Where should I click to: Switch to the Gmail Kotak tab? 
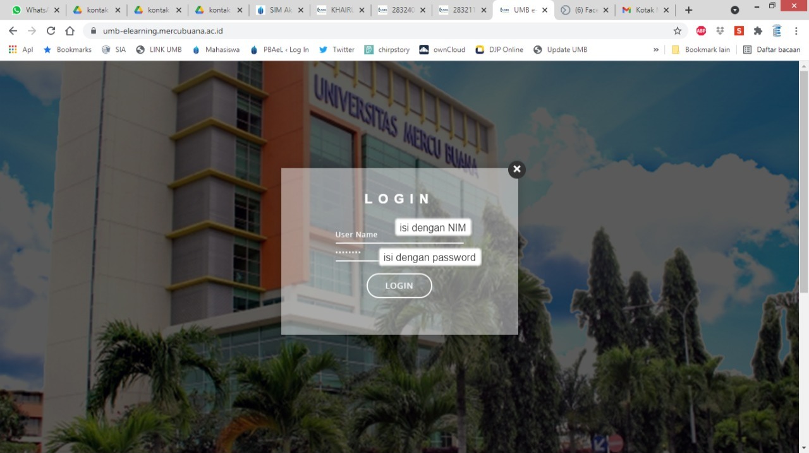(646, 10)
